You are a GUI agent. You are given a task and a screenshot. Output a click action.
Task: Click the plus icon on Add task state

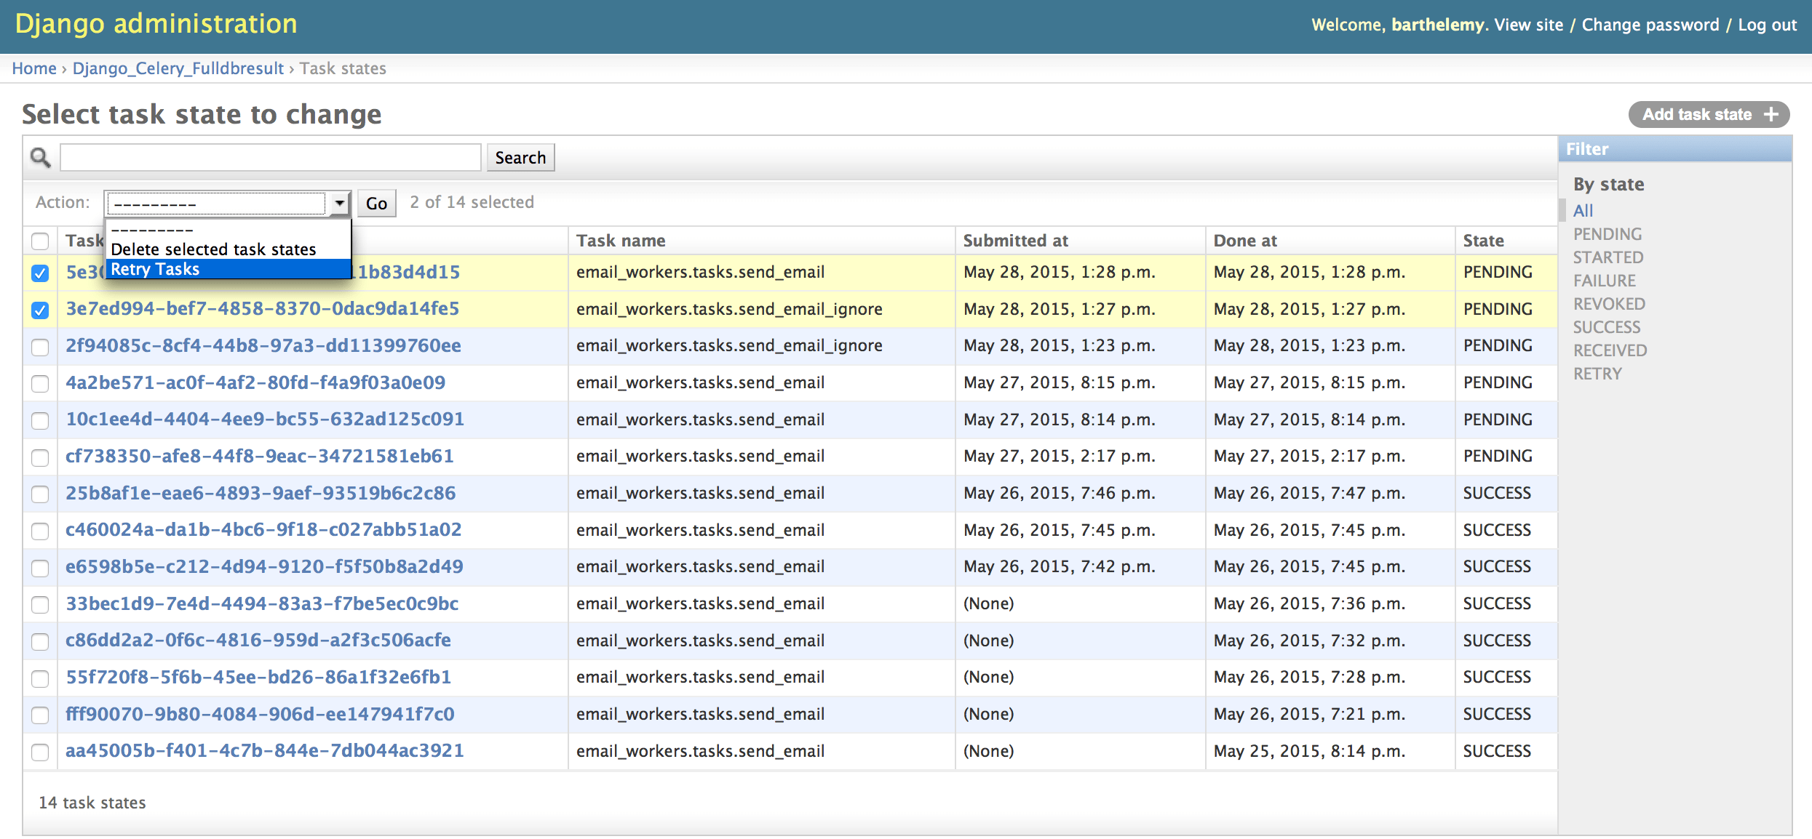[x=1771, y=115]
